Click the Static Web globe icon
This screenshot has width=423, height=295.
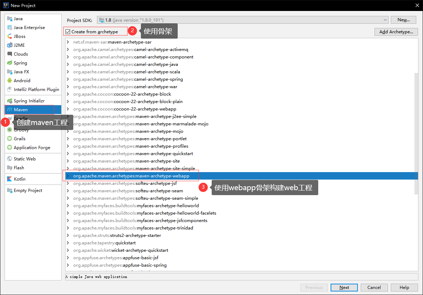pyautogui.click(x=10, y=159)
